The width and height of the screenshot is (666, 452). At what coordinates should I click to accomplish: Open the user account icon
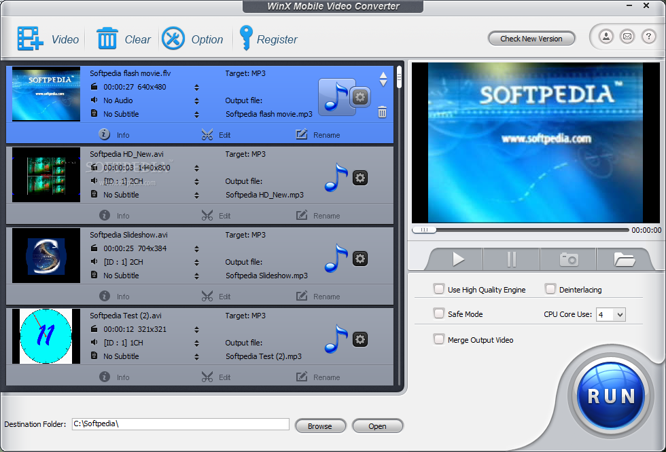tap(606, 37)
